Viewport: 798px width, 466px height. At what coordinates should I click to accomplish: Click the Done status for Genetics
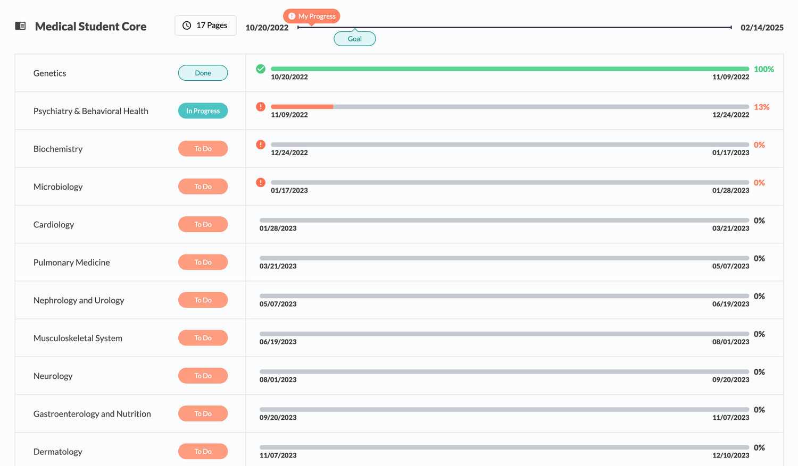click(203, 73)
